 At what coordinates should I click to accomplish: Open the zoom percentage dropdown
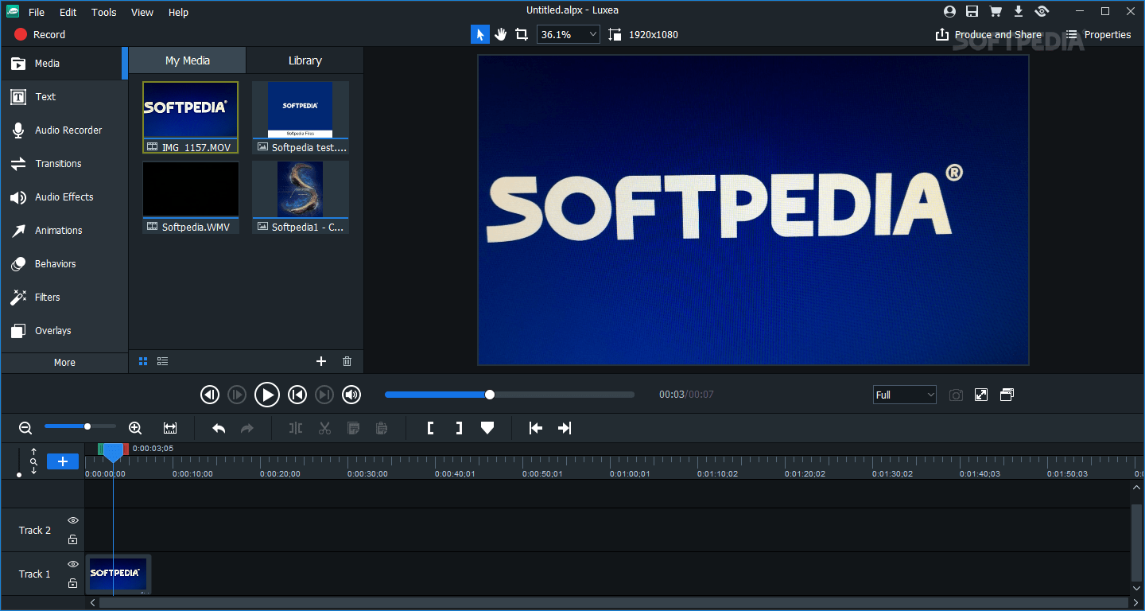click(569, 34)
